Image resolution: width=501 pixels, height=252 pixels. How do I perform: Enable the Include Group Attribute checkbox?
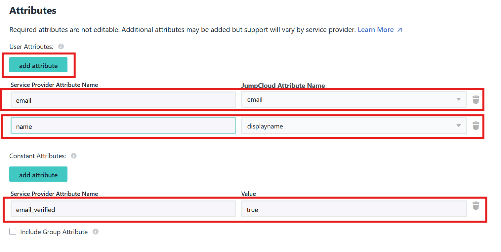pyautogui.click(x=13, y=231)
